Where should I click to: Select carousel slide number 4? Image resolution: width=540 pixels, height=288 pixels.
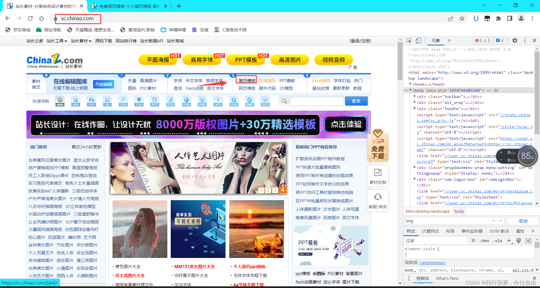pos(283,190)
